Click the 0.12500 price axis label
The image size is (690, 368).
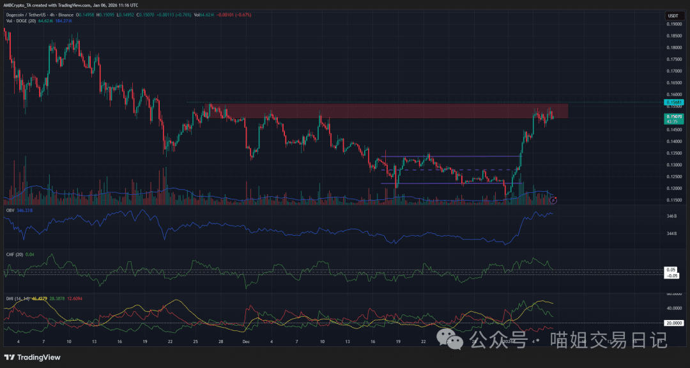673,177
